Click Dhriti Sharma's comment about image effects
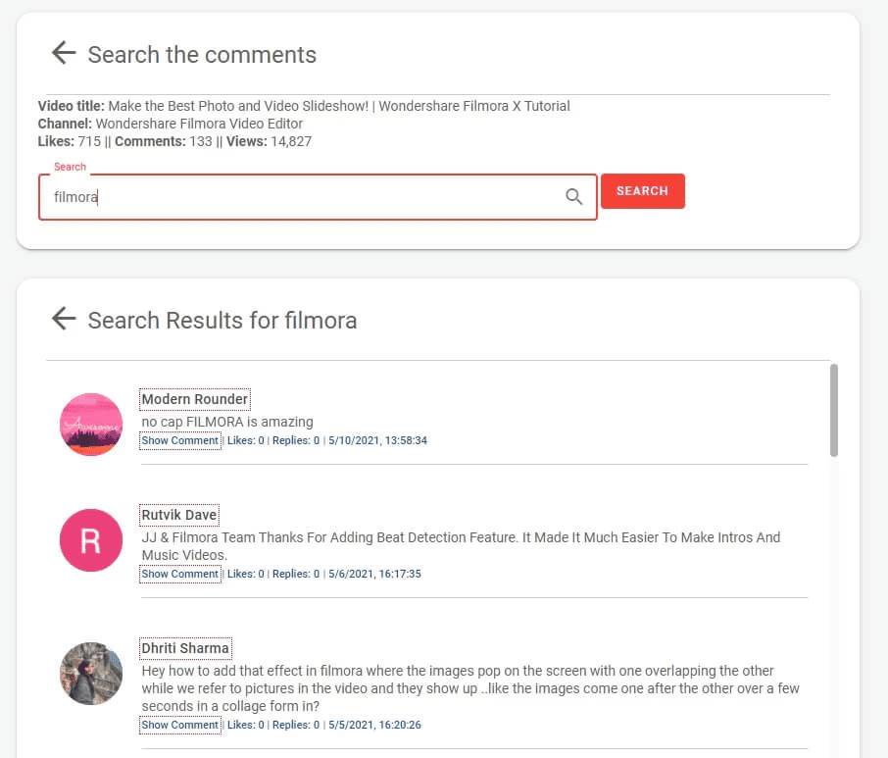The width and height of the screenshot is (888, 758). [x=470, y=688]
